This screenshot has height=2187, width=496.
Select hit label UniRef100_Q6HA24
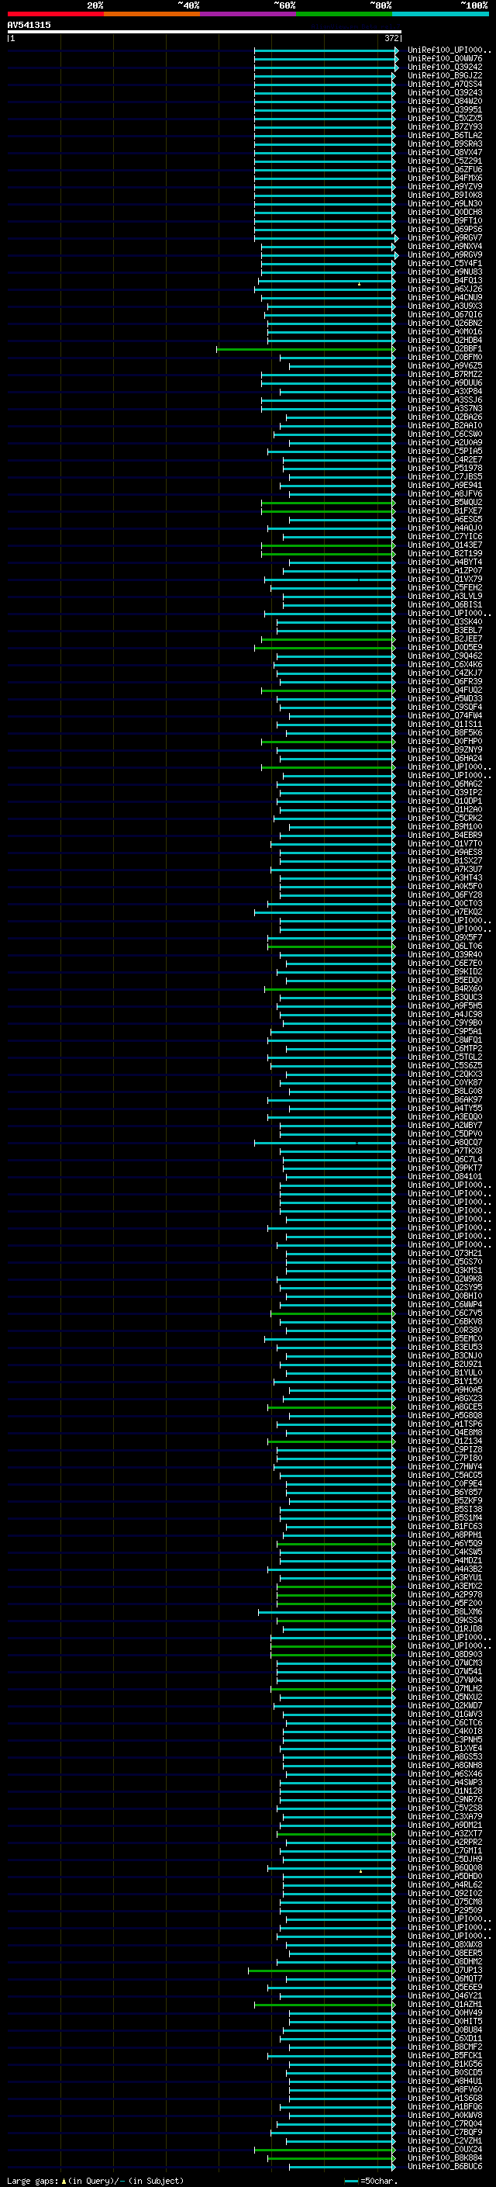[445, 758]
